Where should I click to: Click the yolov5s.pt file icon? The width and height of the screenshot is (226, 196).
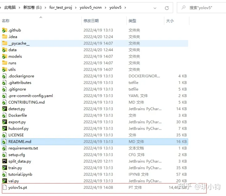(x=5, y=188)
